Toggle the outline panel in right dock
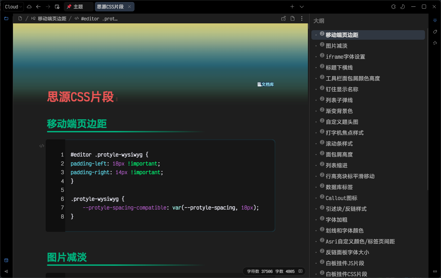441x278 pixels. [435, 20]
